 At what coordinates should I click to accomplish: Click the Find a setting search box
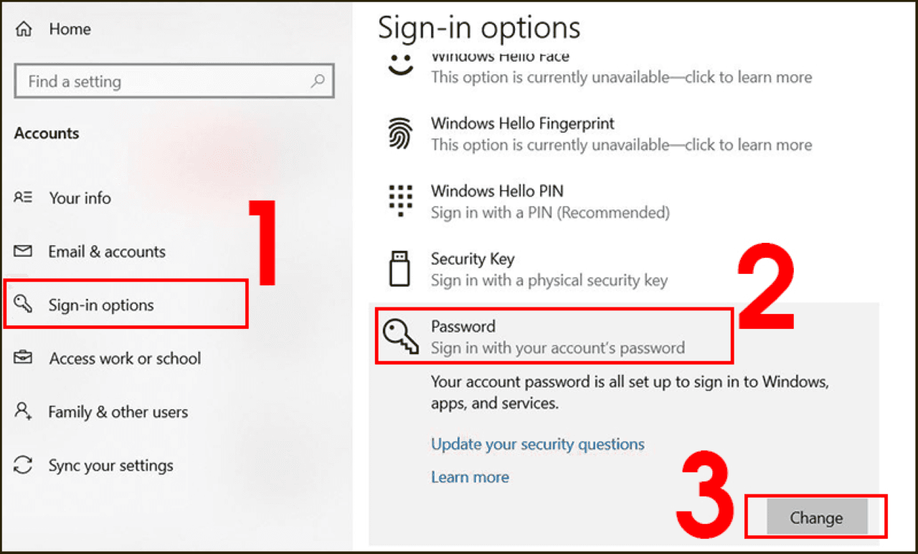(x=165, y=82)
